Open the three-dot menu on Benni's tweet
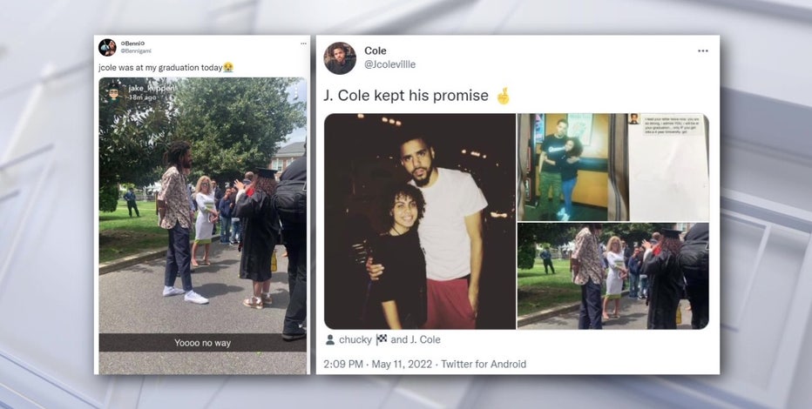Screen dimensions: 812x409 click(x=303, y=44)
